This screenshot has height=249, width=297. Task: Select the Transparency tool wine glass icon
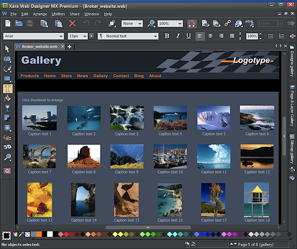7,108
